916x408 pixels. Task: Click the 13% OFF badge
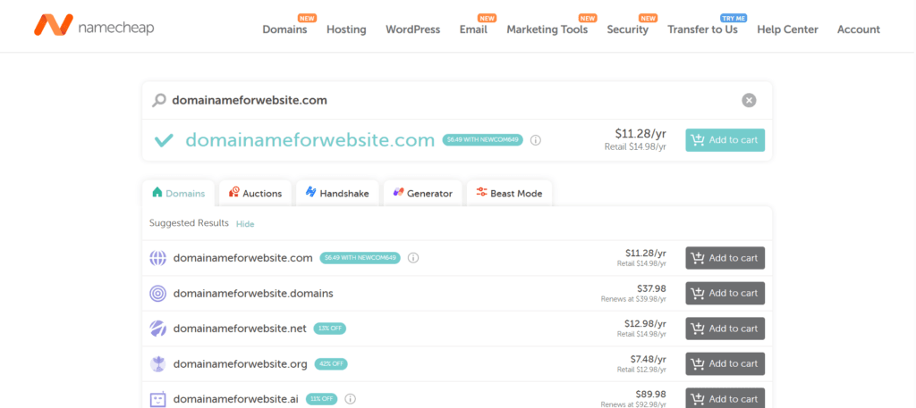(x=329, y=329)
